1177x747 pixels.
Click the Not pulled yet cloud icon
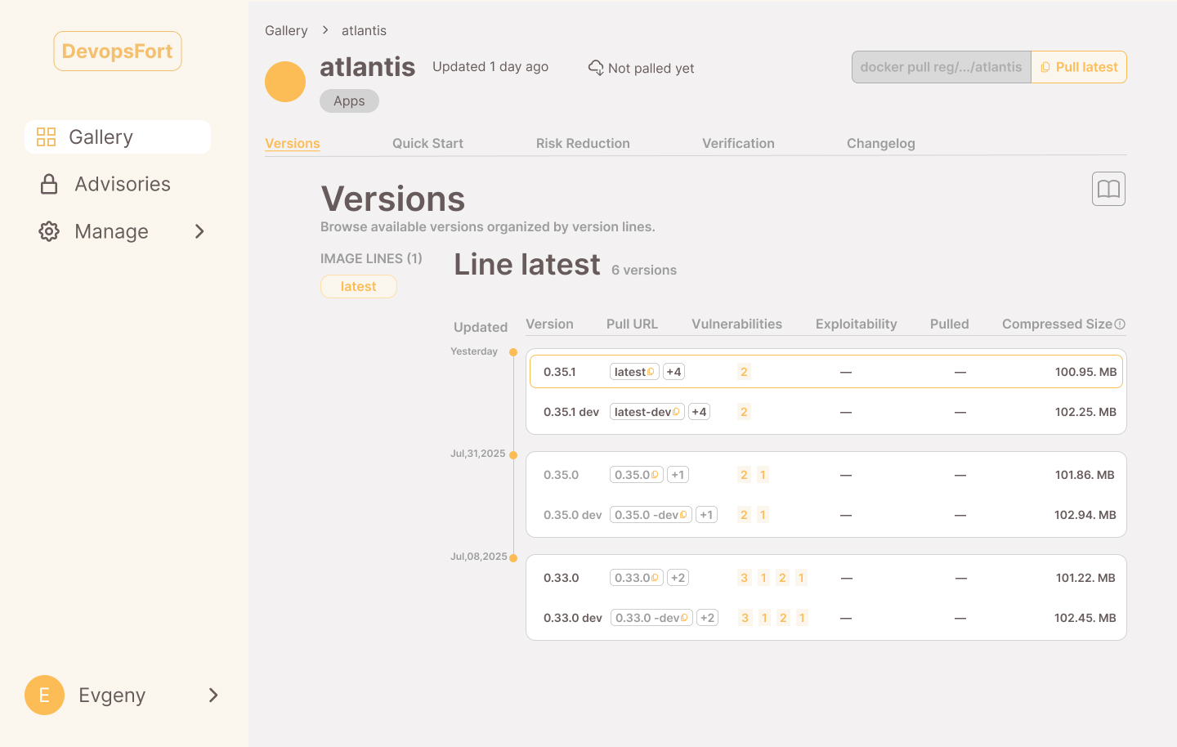point(596,68)
